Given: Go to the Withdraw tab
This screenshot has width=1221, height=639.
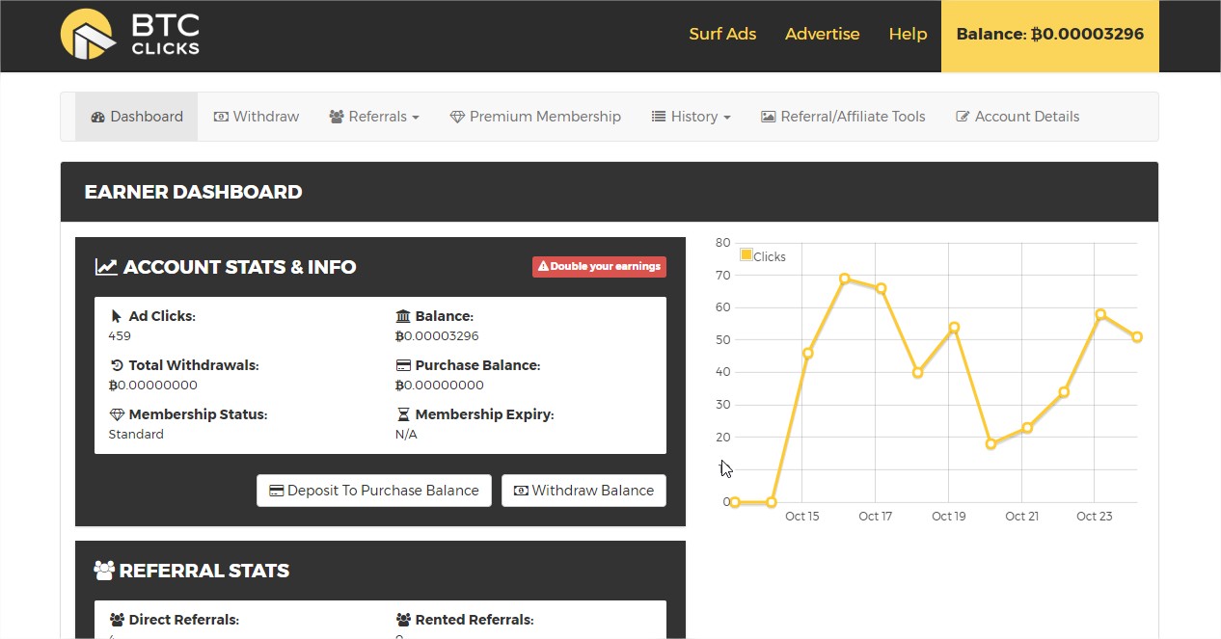Looking at the screenshot, I should [x=257, y=117].
